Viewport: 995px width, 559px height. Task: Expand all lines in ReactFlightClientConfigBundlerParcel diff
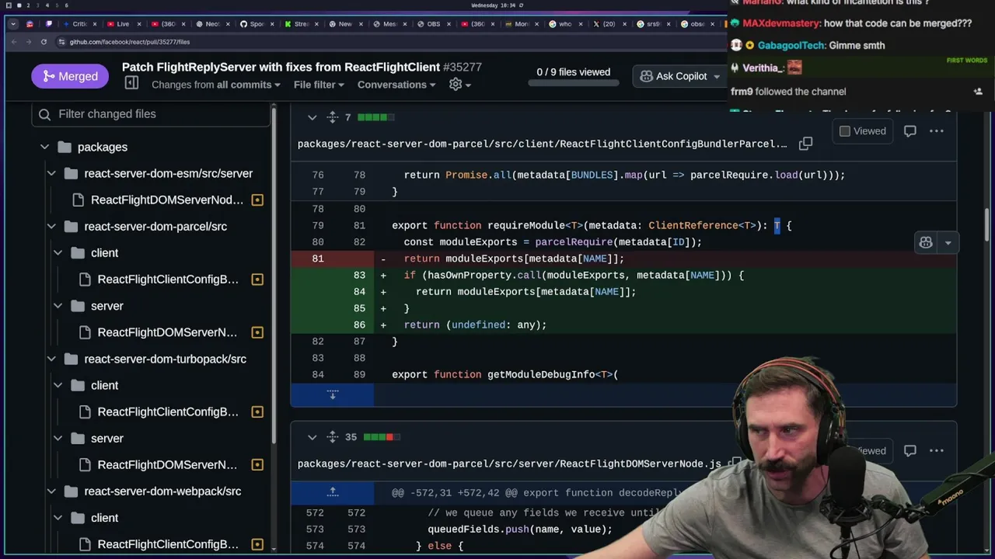pyautogui.click(x=332, y=117)
